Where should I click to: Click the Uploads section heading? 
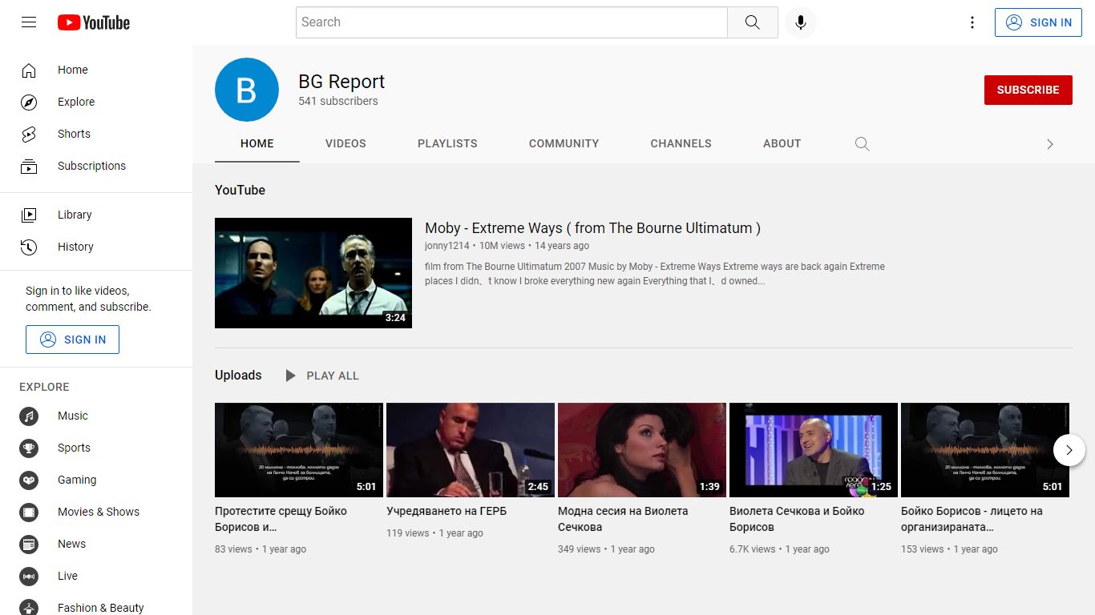pyautogui.click(x=238, y=376)
